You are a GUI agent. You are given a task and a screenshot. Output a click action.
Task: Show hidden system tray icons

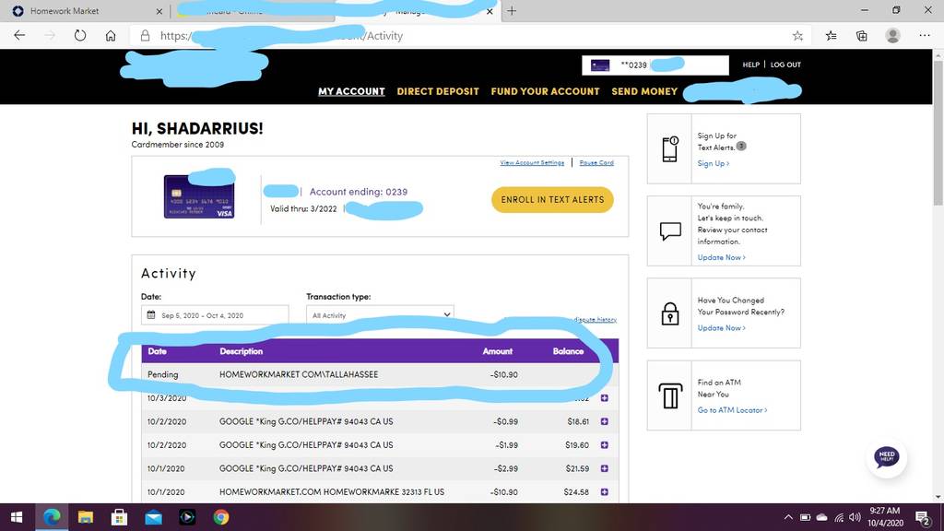tap(788, 517)
